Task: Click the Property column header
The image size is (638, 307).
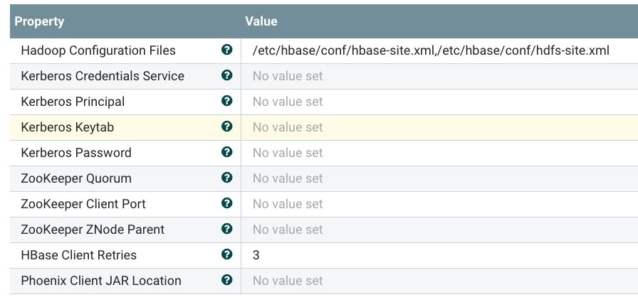Action: tap(40, 21)
